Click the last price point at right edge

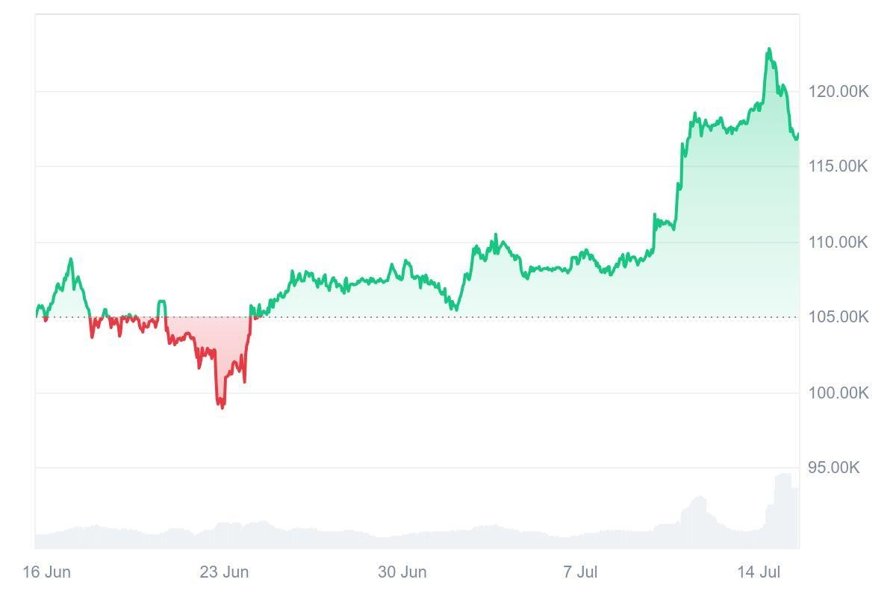point(798,134)
